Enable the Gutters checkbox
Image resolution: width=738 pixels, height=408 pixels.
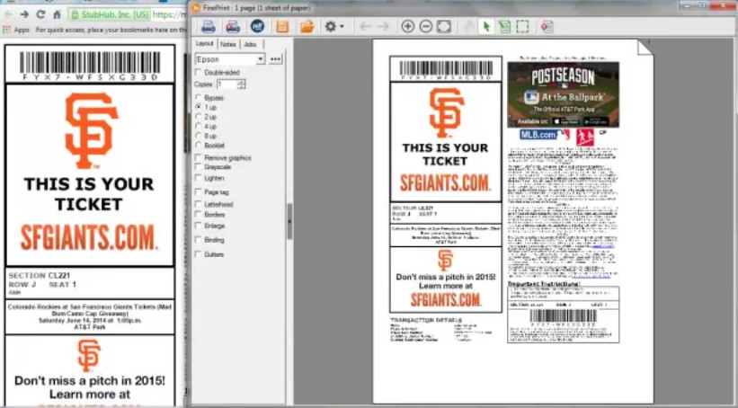tap(198, 254)
